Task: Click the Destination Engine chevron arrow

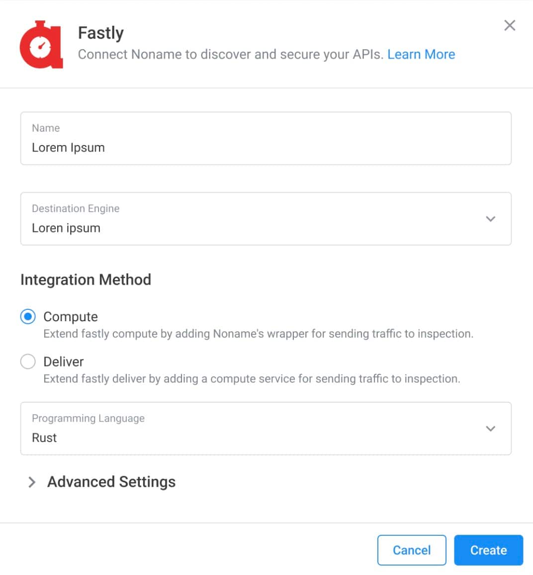Action: point(491,219)
